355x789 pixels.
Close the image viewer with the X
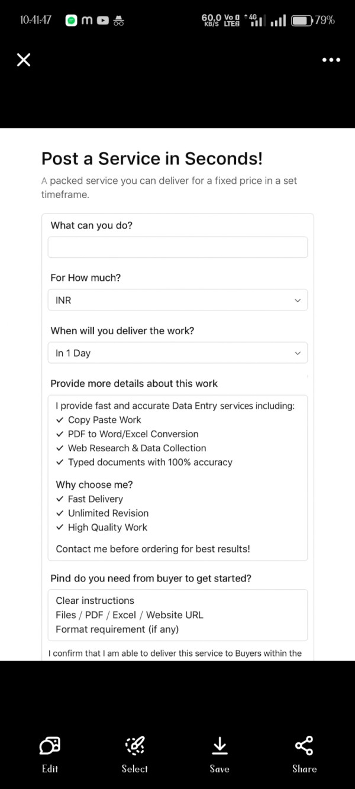24,60
